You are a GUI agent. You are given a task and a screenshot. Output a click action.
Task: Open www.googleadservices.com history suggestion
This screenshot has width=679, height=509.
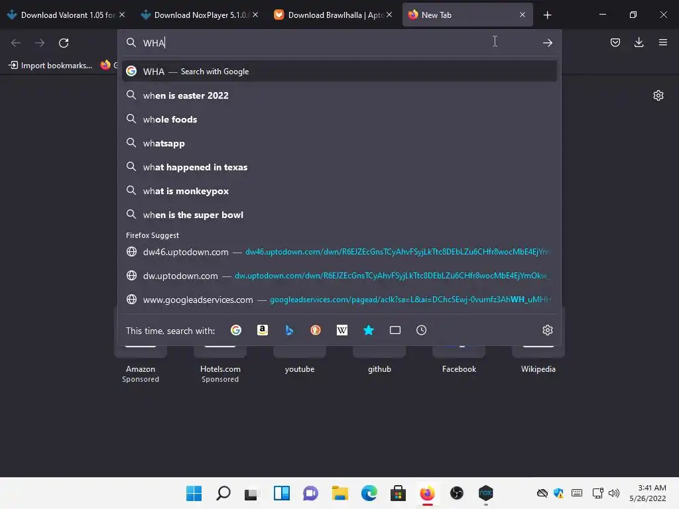339,300
